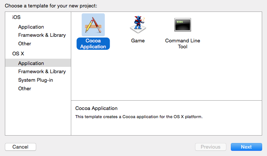Choose System Plug-in category

(x=35, y=80)
